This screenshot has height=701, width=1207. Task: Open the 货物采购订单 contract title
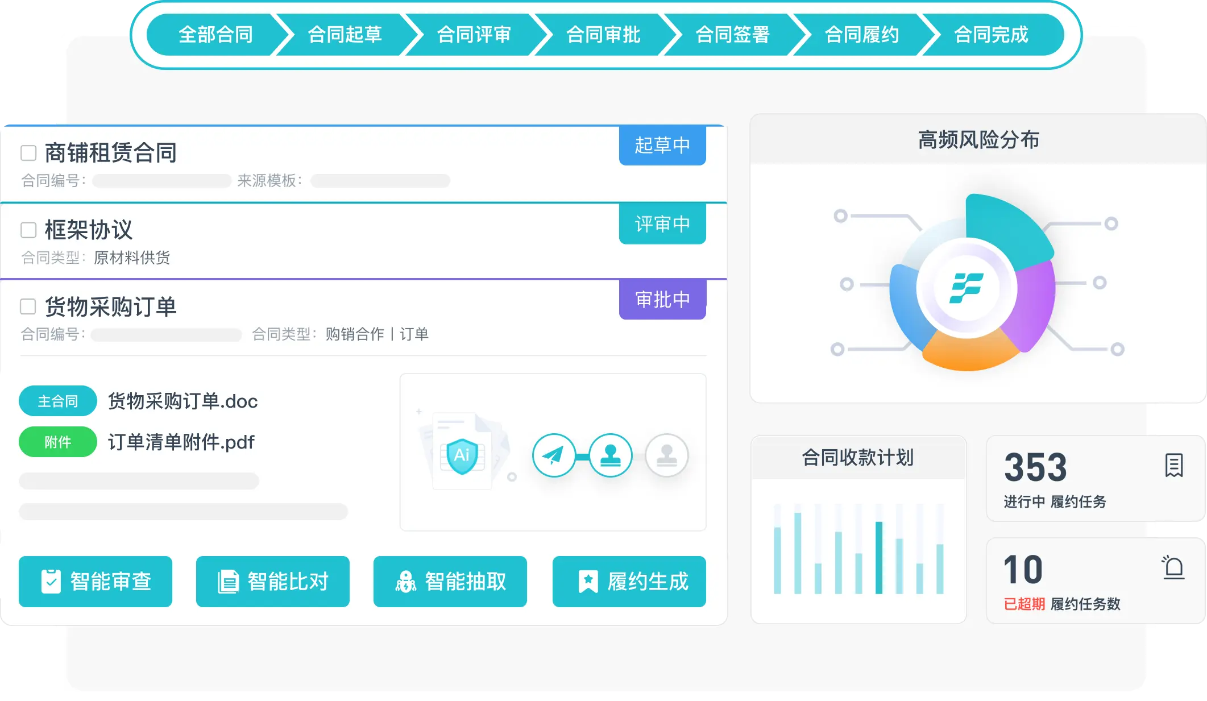pyautogui.click(x=111, y=306)
